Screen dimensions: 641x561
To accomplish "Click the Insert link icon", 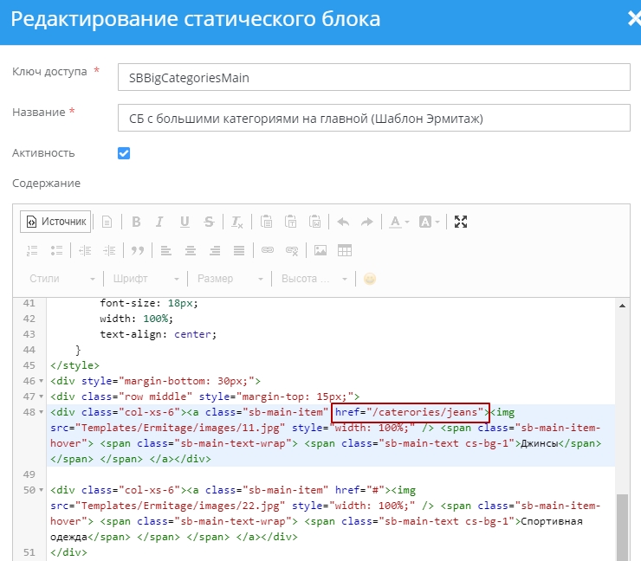I will pos(268,250).
